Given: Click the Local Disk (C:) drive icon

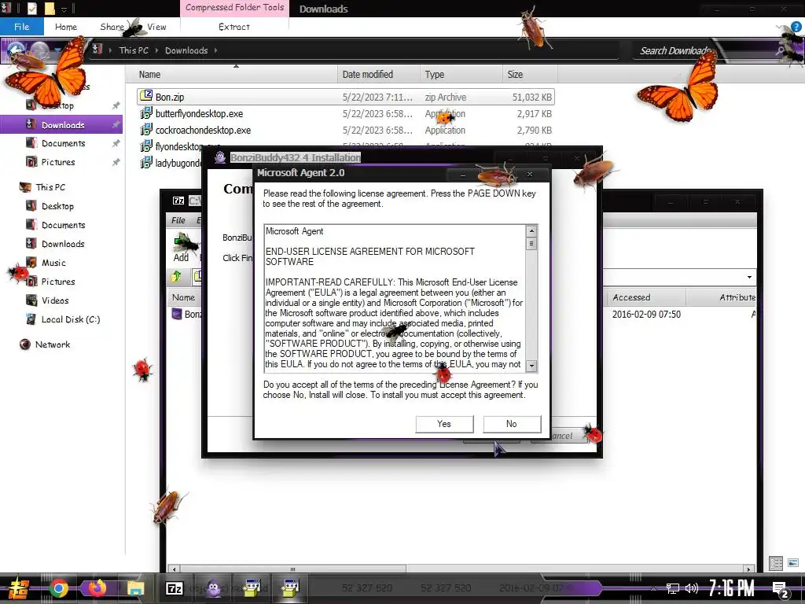Looking at the screenshot, I should click(x=31, y=319).
